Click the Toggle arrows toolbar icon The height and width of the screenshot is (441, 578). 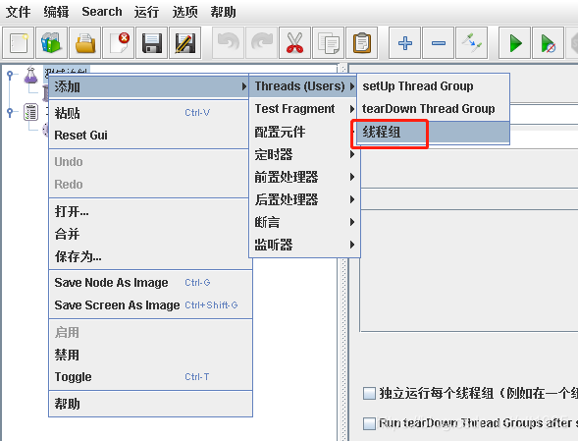click(471, 43)
